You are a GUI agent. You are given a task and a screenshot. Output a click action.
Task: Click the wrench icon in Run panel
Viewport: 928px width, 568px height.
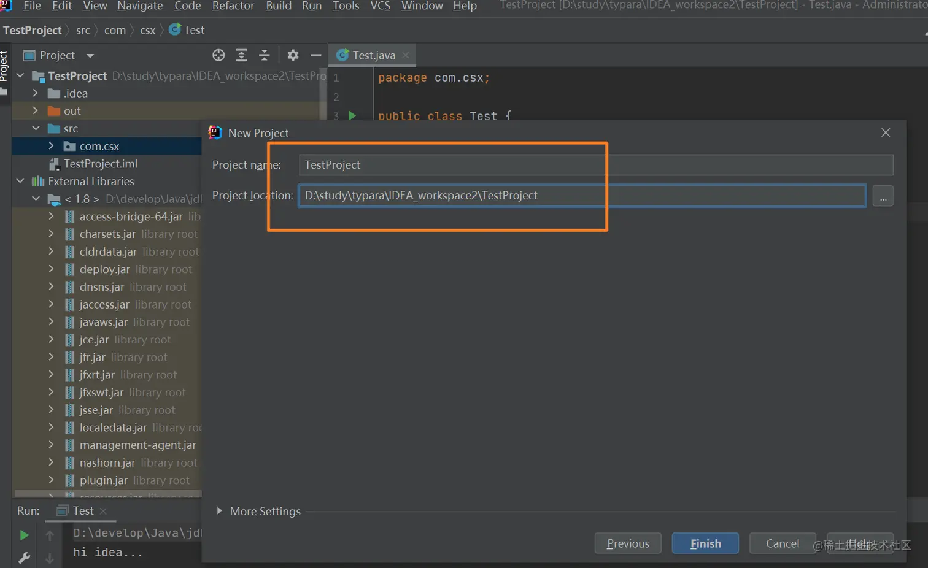(x=24, y=558)
